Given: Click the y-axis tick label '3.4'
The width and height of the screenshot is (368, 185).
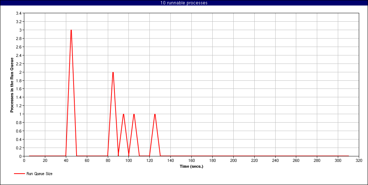Looking at the screenshot, I should [19, 13].
